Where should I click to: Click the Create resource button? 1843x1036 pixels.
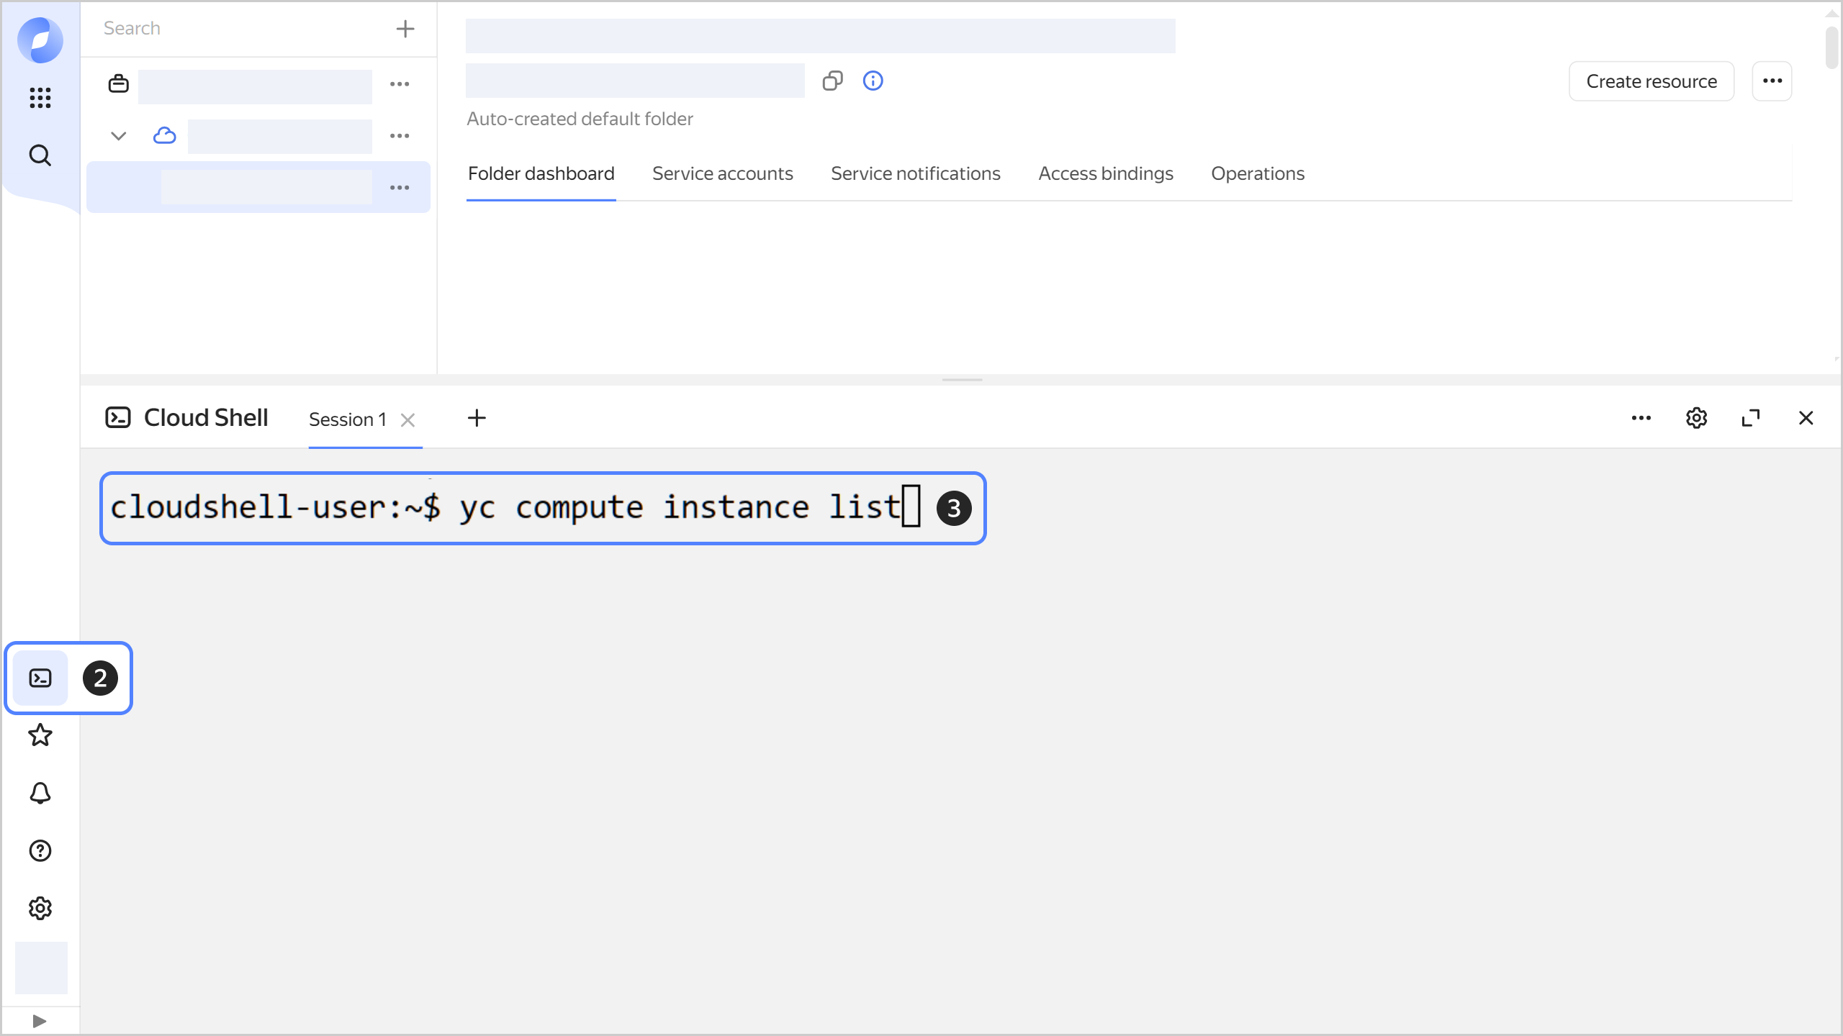pos(1651,81)
